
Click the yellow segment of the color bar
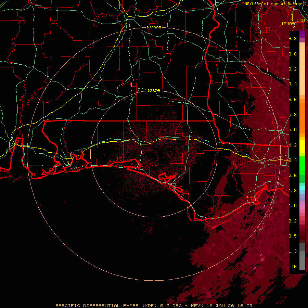302,146
